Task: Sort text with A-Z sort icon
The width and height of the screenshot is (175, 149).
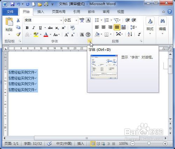Action: click(130, 34)
